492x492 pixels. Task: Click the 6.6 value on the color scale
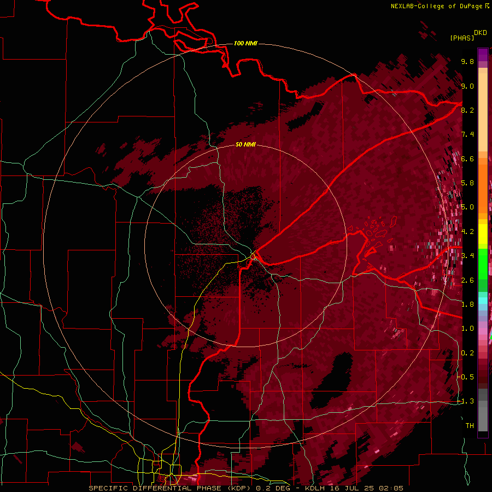tap(467, 159)
